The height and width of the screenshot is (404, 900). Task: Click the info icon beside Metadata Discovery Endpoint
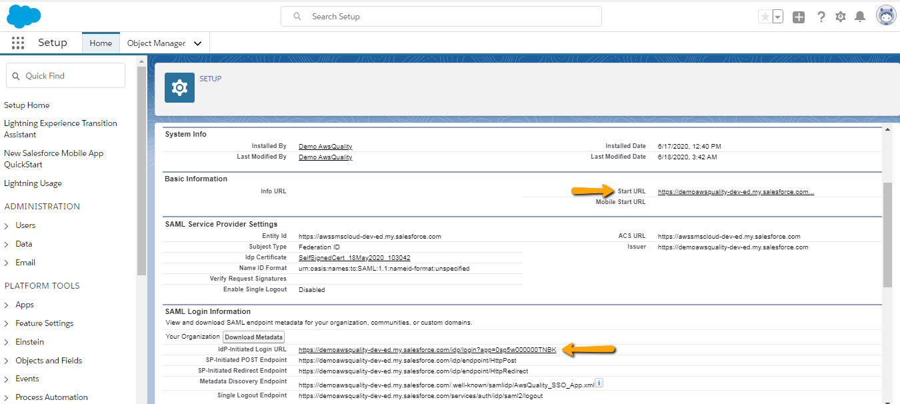coord(599,383)
